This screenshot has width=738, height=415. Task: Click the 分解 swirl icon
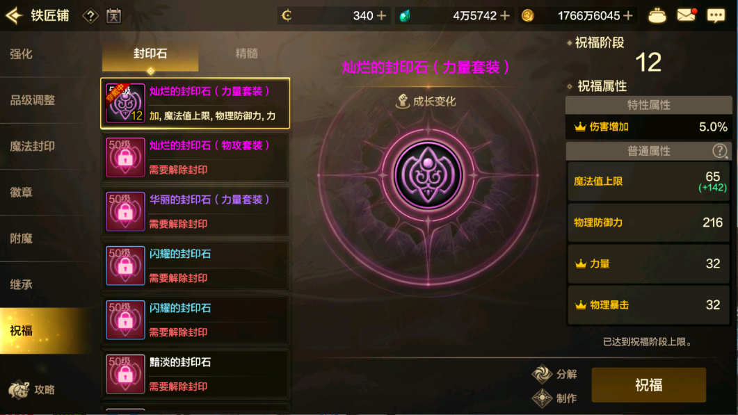tap(542, 374)
